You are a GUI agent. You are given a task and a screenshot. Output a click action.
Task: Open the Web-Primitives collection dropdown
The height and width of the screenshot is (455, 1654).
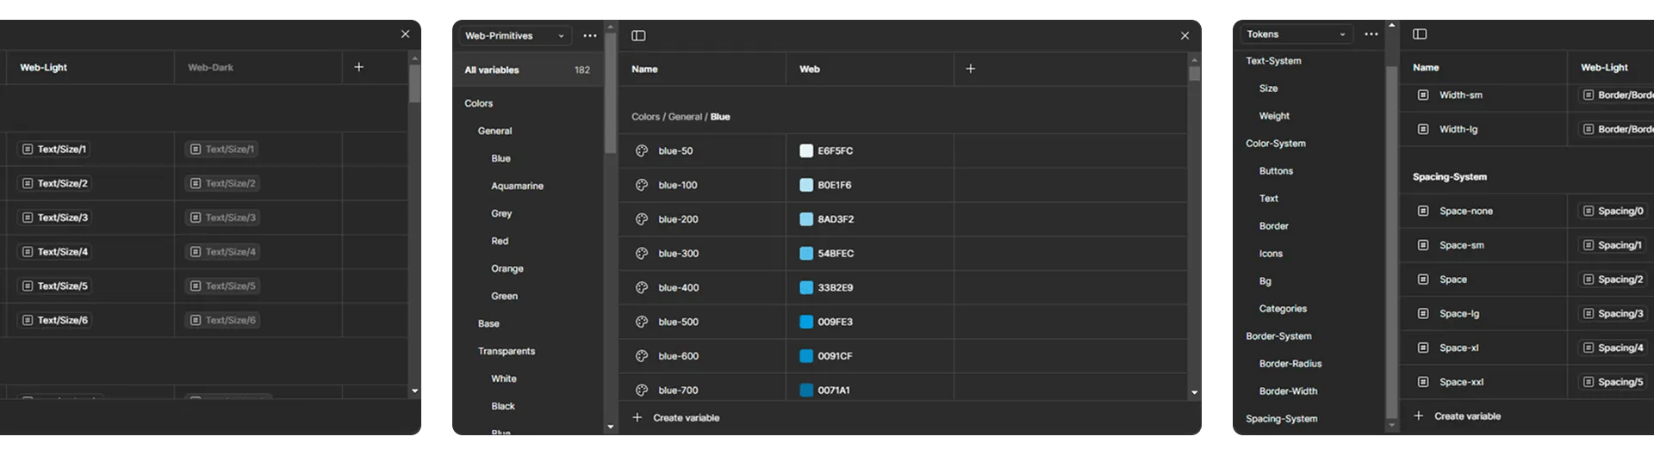[514, 35]
